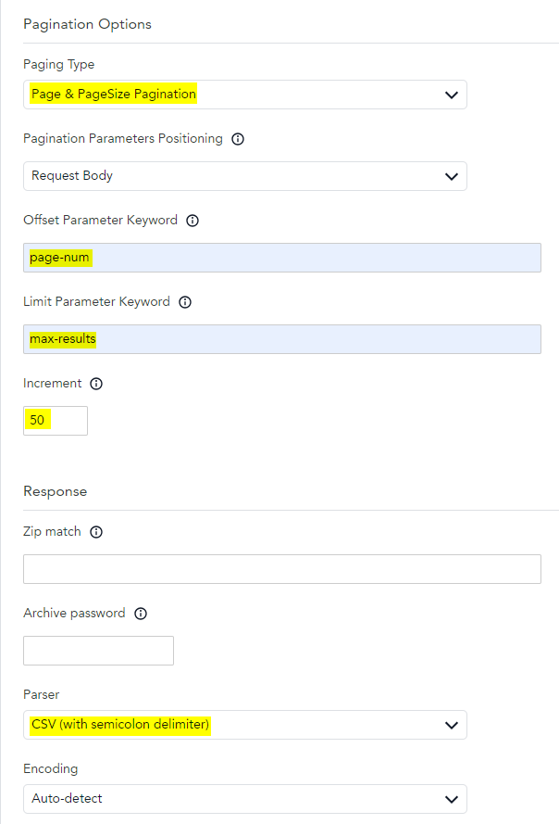559x824 pixels.
Task: Click the Encoding field label
Action: click(x=51, y=768)
